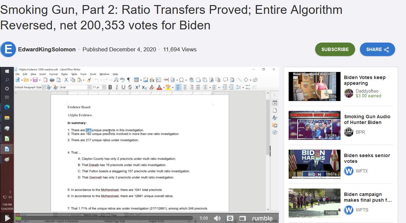The height and width of the screenshot is (223, 406).
Task: Open the save options dropdown arrow
Action: click(x=40, y=80)
